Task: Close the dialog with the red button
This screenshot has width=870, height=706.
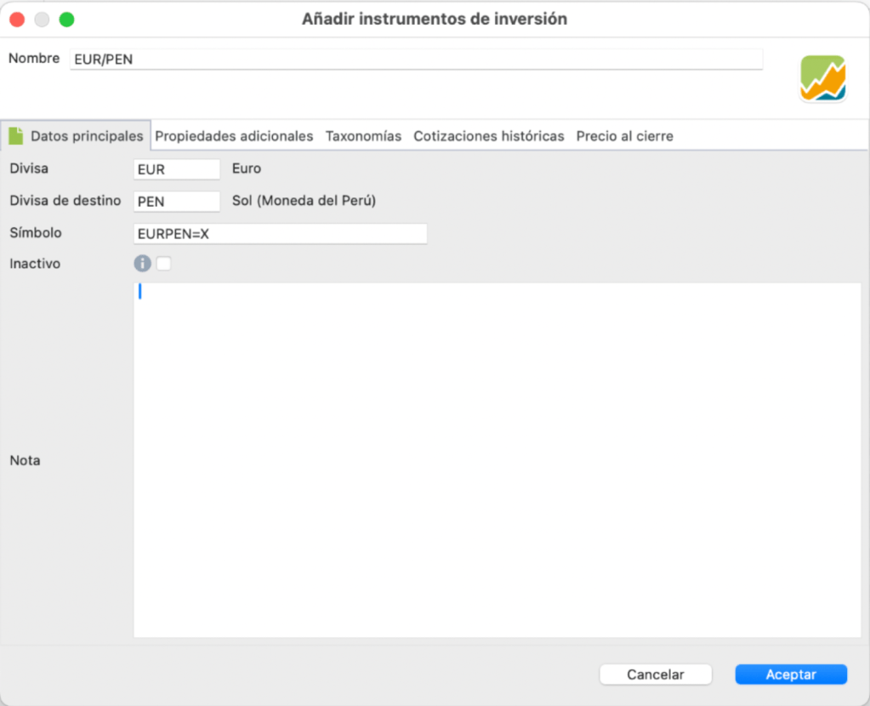Action: (17, 19)
